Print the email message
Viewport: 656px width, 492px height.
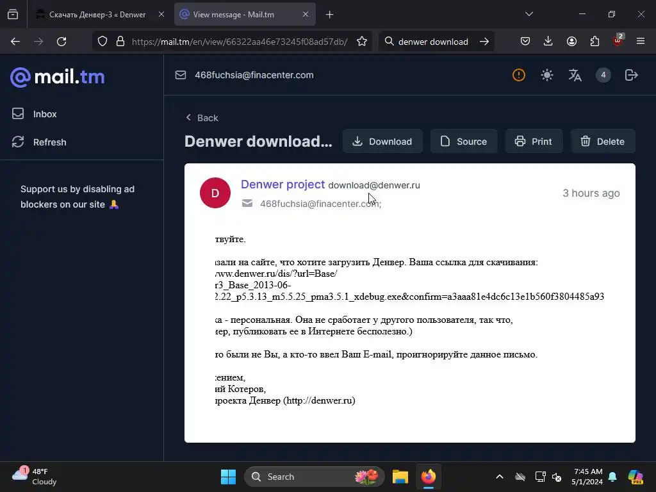coord(534,142)
